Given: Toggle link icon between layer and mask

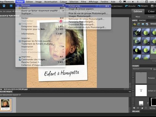Looking at the screenshot, I should (148, 103).
